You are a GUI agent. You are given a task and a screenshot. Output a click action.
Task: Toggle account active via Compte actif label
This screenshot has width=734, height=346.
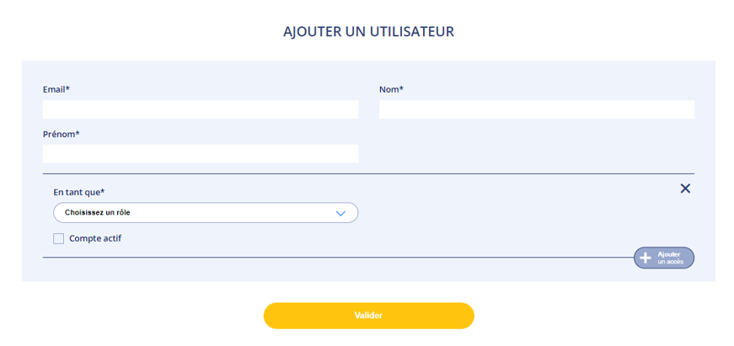coord(95,238)
